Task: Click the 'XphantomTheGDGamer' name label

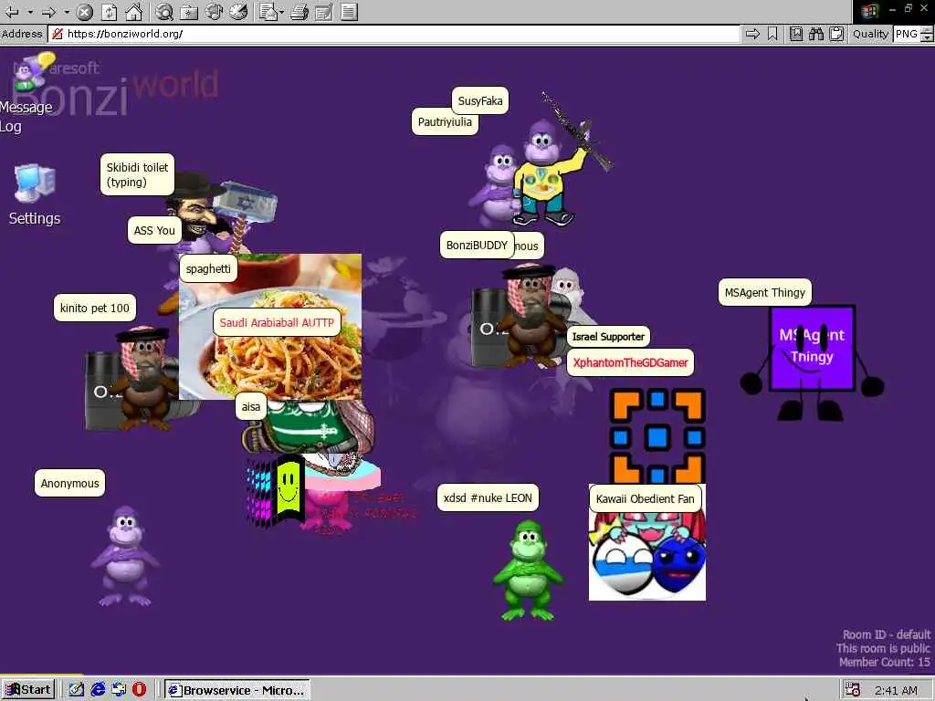Action: (630, 362)
